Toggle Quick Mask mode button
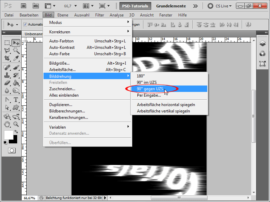The image size is (270, 202). pyautogui.click(x=12, y=150)
